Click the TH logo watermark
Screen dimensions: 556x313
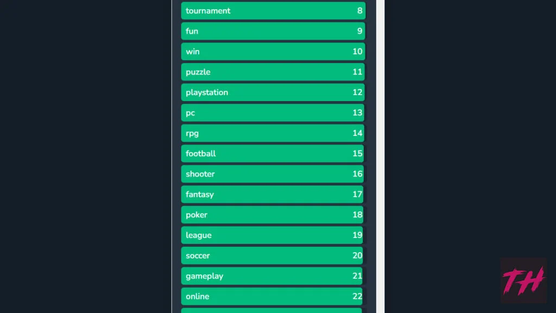click(523, 280)
